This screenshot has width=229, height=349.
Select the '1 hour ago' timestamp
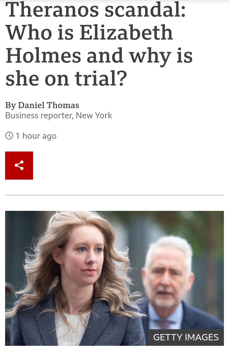pyautogui.click(x=36, y=136)
